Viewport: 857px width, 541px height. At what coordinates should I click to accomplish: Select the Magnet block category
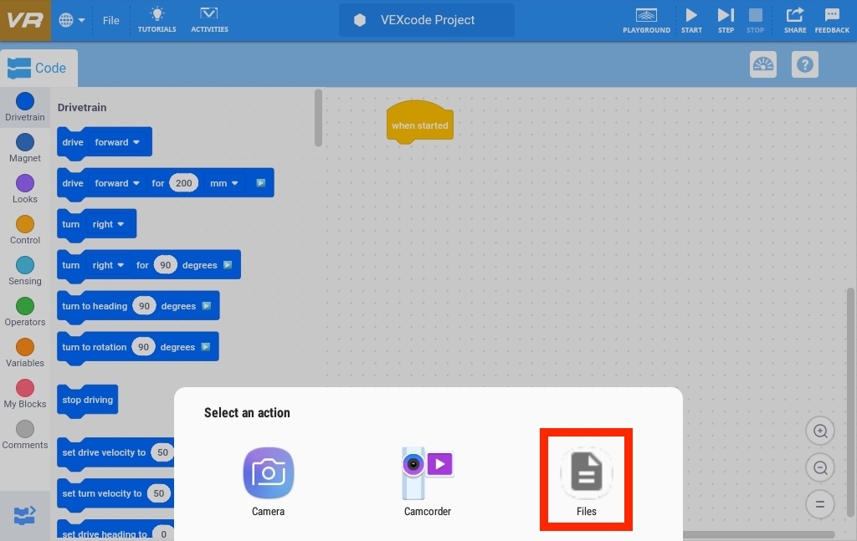point(25,148)
